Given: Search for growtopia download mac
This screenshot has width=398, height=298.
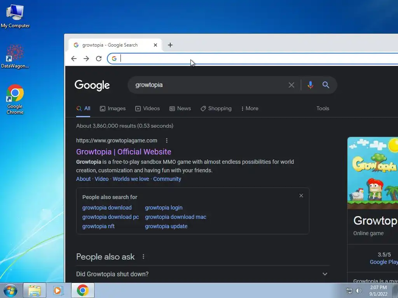Looking at the screenshot, I should pyautogui.click(x=176, y=217).
